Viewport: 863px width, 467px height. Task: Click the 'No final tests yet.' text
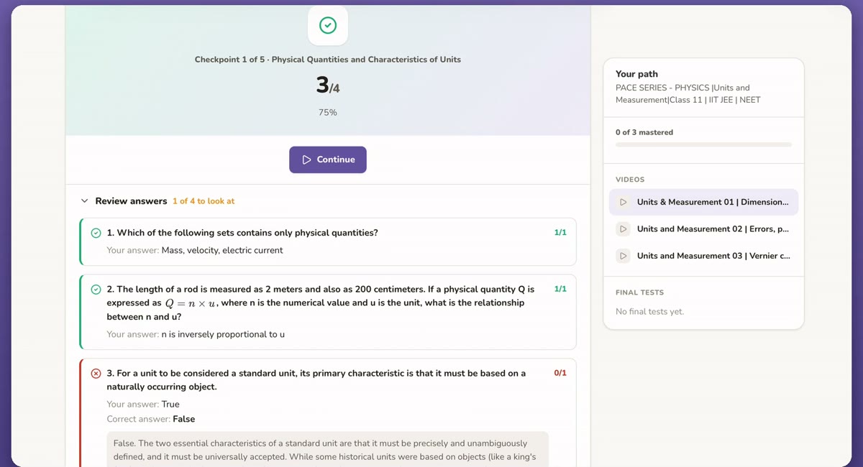[649, 312]
